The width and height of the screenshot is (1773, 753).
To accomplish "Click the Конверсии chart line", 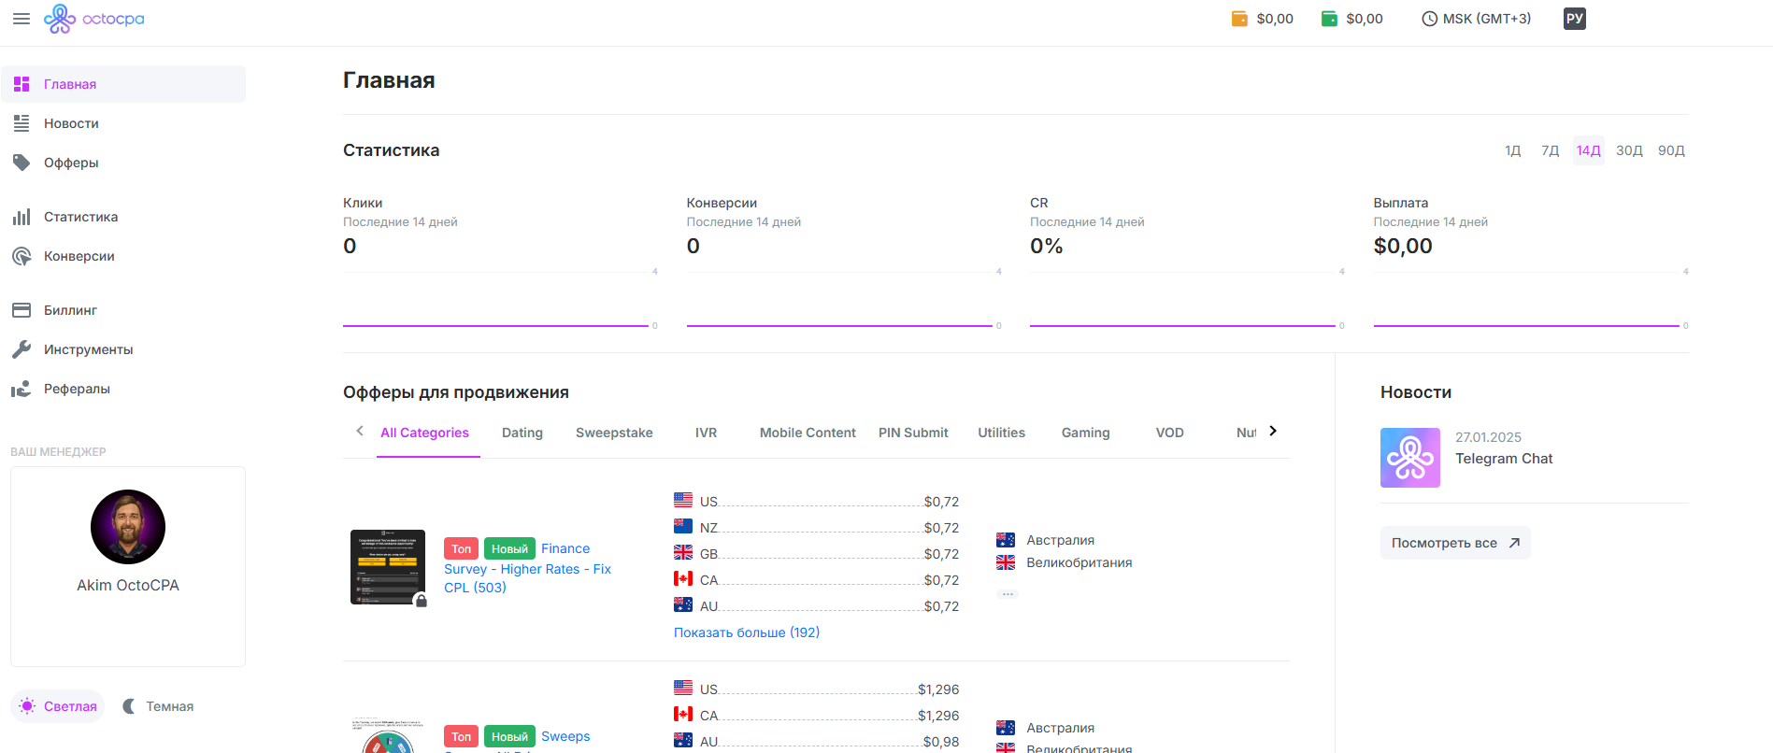I will coord(839,326).
